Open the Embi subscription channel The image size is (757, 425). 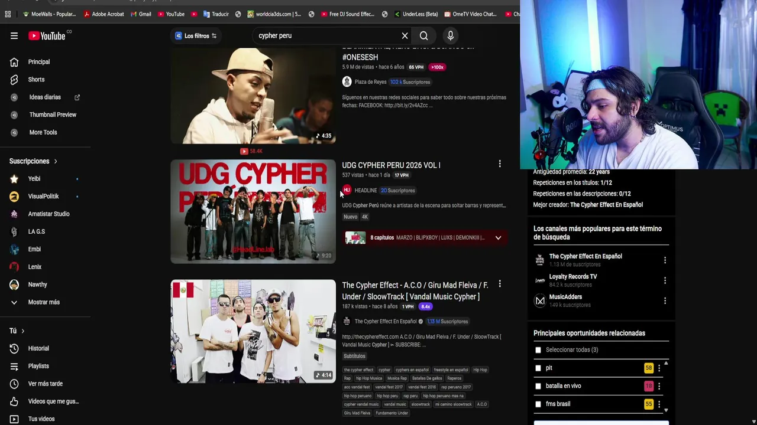point(34,250)
